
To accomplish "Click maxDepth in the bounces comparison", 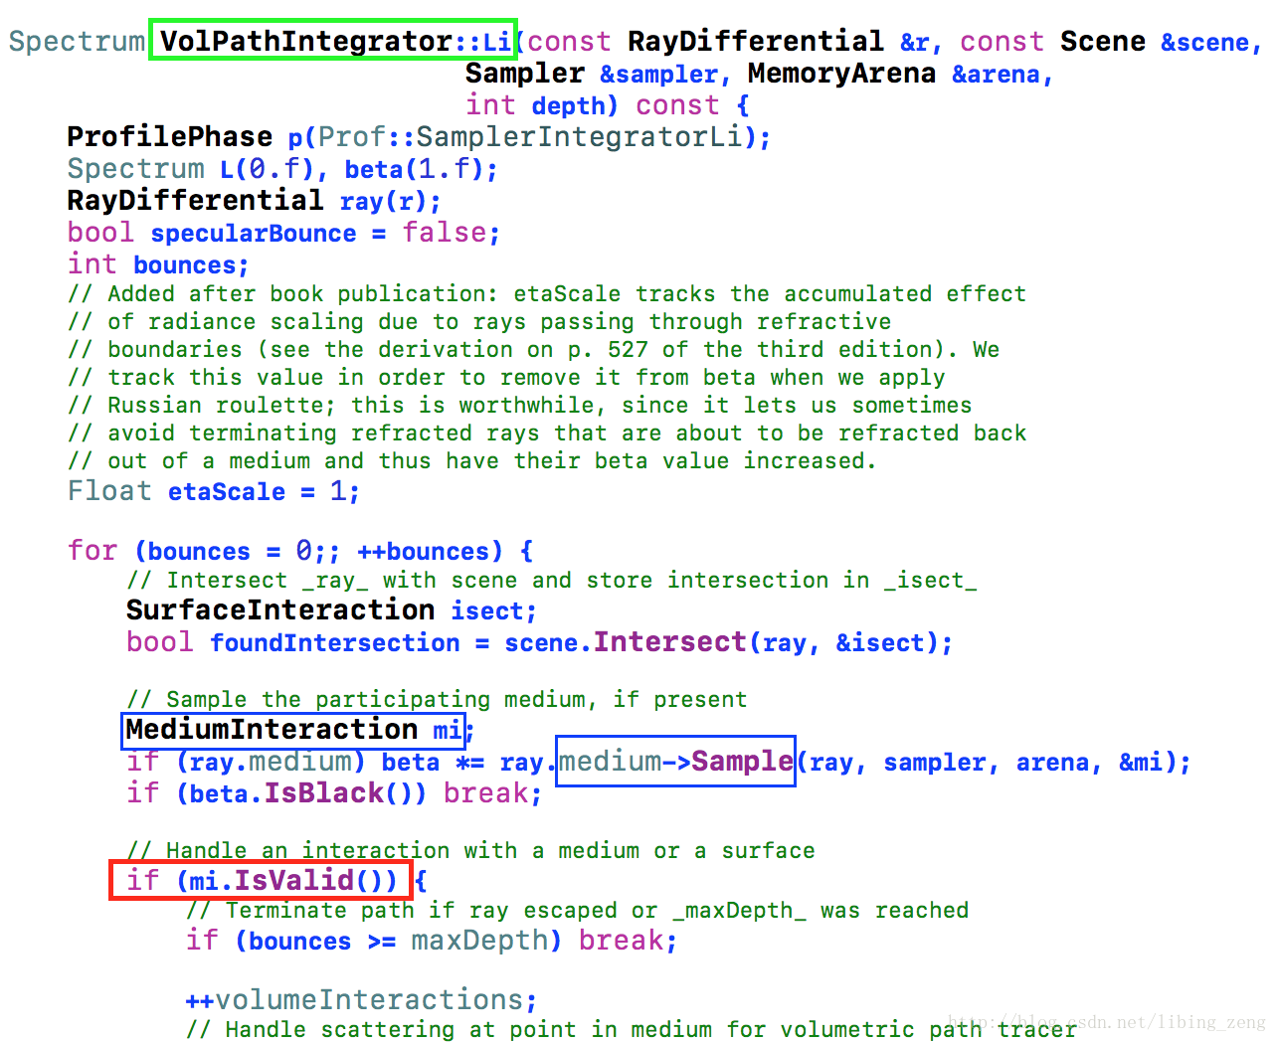I will click(x=479, y=941).
